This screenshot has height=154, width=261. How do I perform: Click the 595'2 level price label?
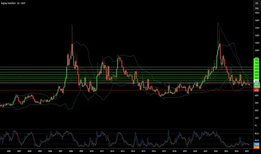[256, 78]
